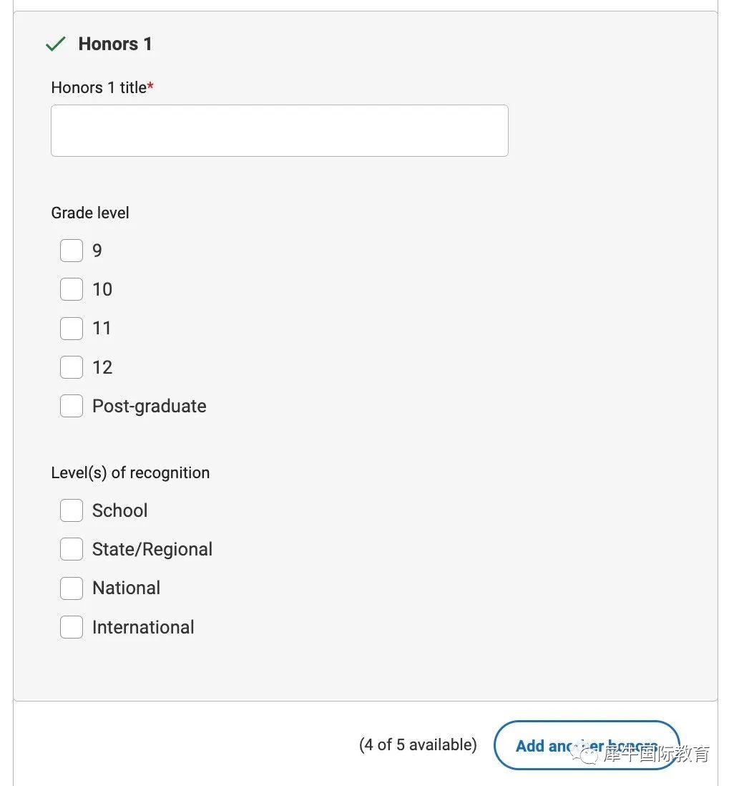This screenshot has height=786, width=734.
Task: Click the Level(s) of recognition label
Action: coord(130,472)
